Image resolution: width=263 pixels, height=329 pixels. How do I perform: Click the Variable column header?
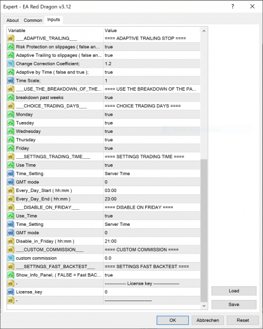(55, 31)
